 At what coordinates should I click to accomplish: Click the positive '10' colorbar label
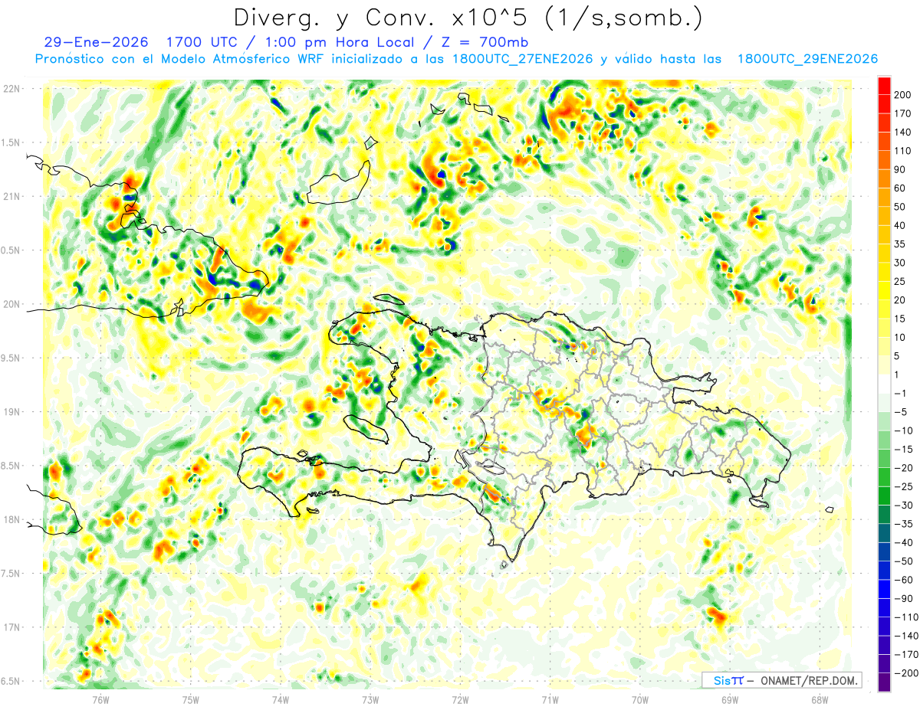(900, 337)
